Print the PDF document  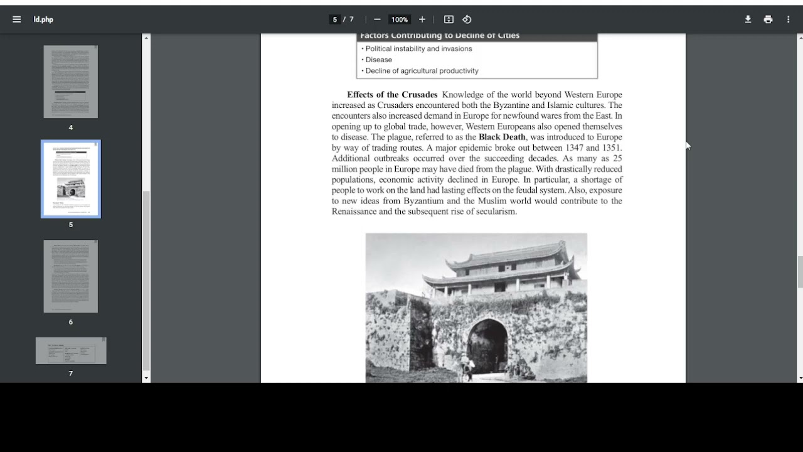click(x=768, y=19)
